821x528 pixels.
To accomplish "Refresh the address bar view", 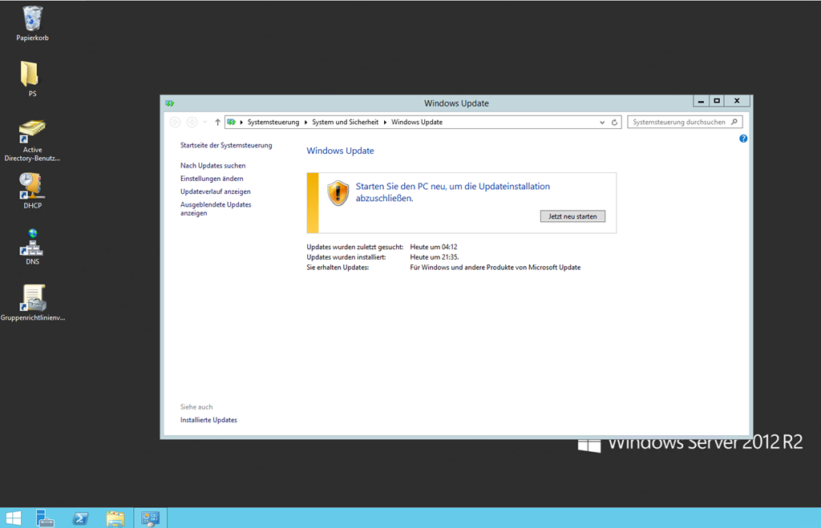I will [615, 123].
